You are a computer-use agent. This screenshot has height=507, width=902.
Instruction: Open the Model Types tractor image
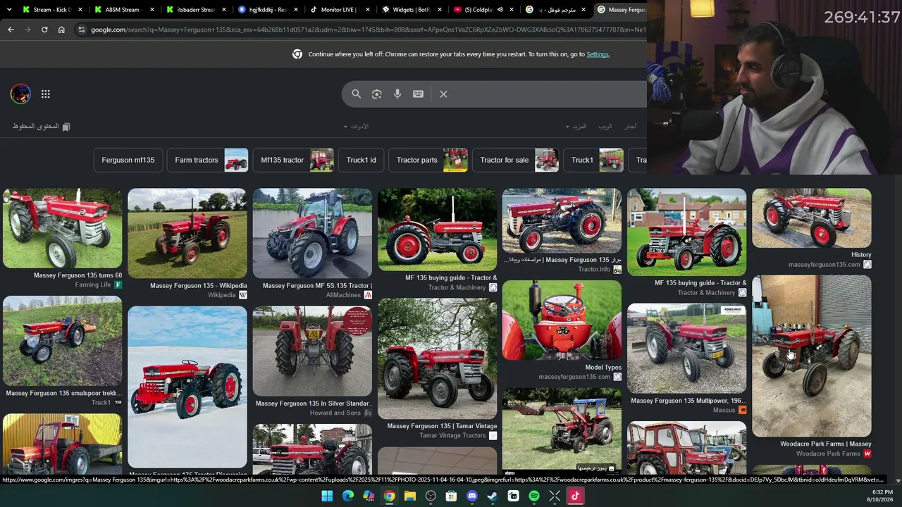click(562, 320)
